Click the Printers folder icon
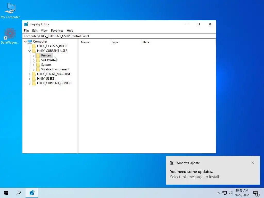Screen dimensions: 264x198 [38, 55]
